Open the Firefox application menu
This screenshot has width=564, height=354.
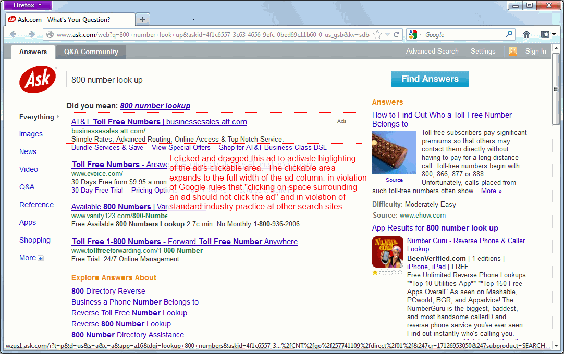(x=27, y=5)
